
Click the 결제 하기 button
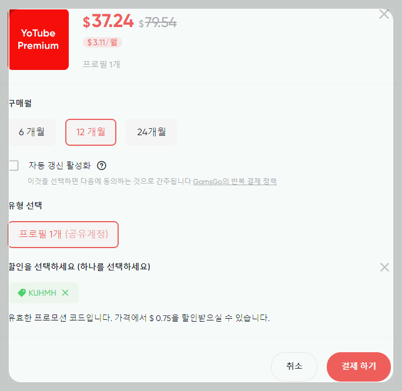pyautogui.click(x=359, y=366)
